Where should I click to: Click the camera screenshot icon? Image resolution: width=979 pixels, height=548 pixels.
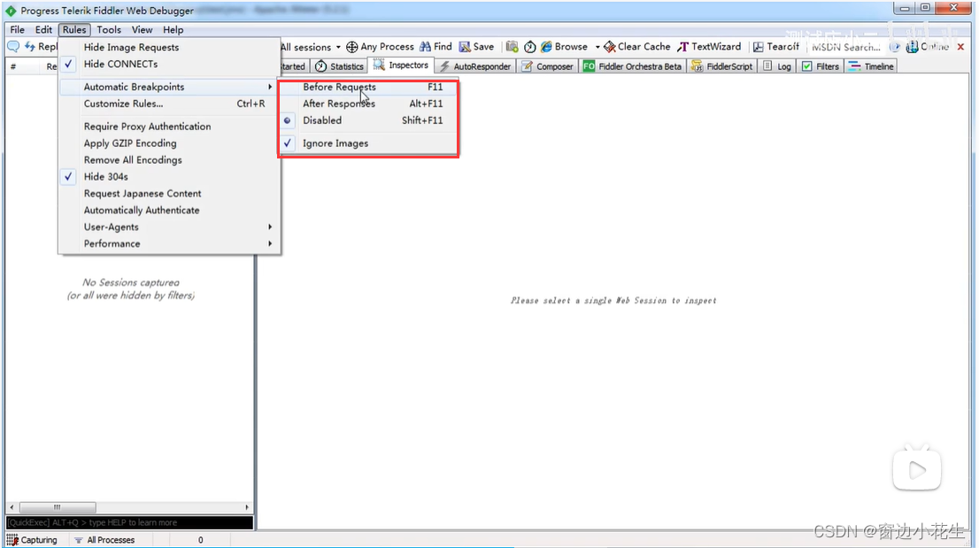512,47
